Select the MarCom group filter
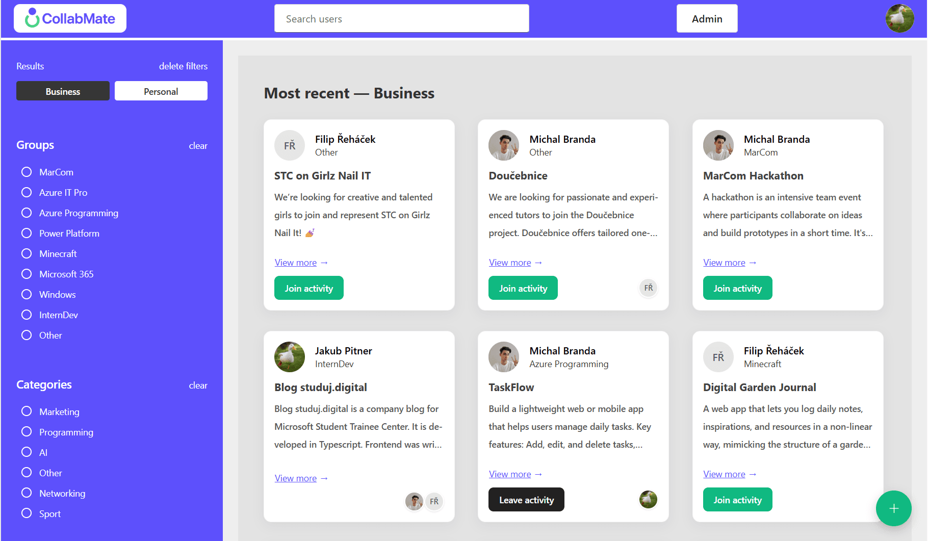This screenshot has width=928, height=541. (27, 172)
